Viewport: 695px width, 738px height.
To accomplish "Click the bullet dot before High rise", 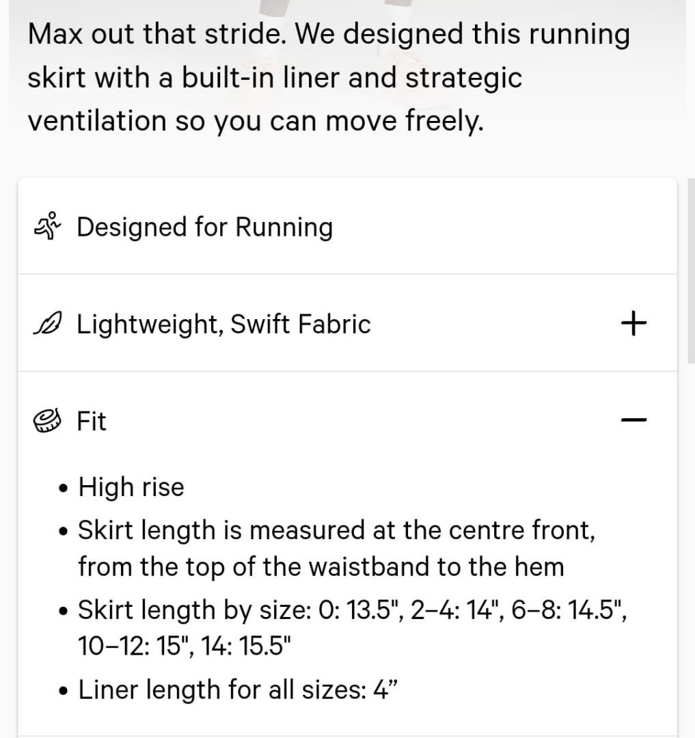I will click(x=64, y=489).
